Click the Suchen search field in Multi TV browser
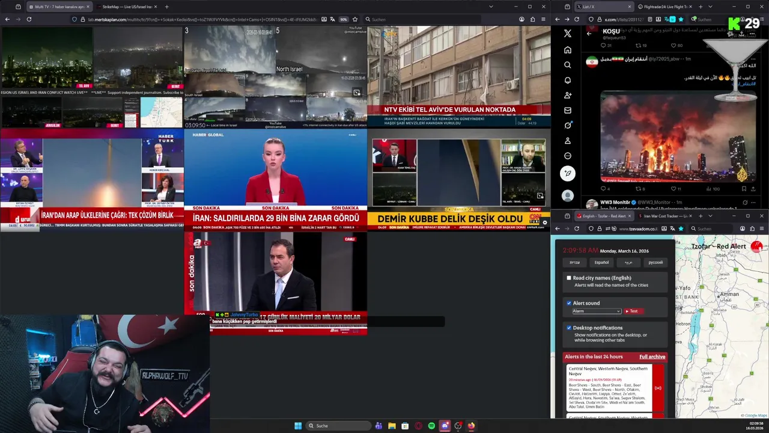 (421, 19)
